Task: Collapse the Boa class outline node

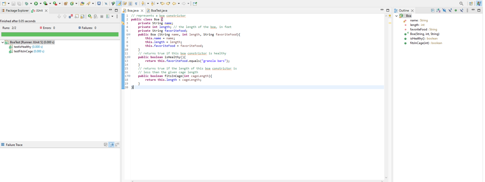Action: click(x=397, y=16)
